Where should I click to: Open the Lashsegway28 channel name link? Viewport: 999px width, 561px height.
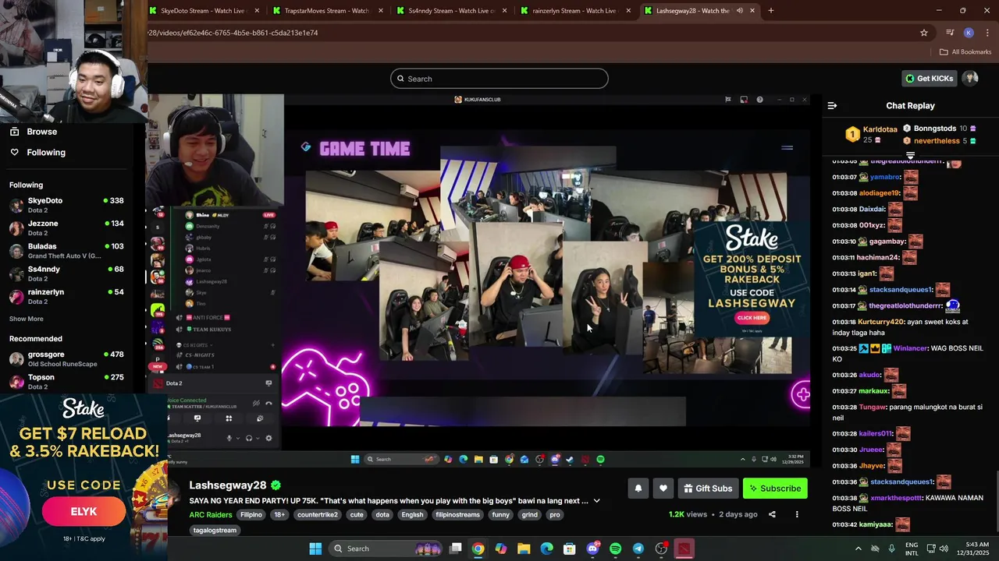228,485
